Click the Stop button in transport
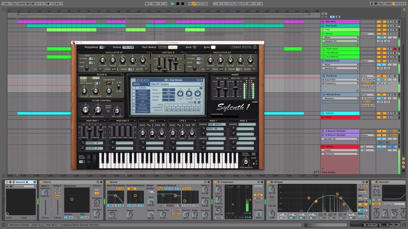408x229 pixels. point(178,4)
